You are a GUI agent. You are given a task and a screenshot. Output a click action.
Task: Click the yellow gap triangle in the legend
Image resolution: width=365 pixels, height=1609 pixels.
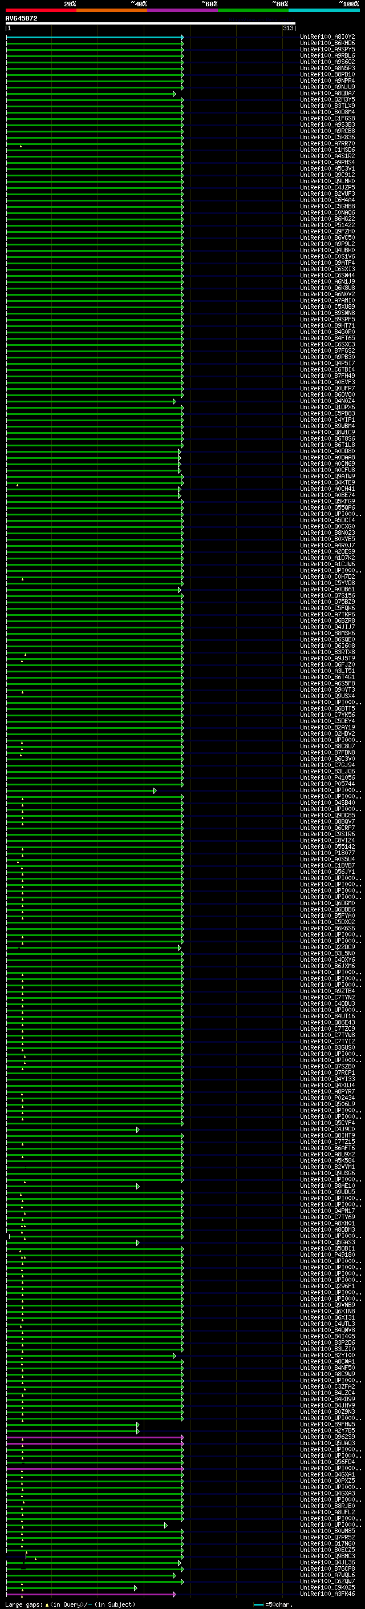[47, 1604]
